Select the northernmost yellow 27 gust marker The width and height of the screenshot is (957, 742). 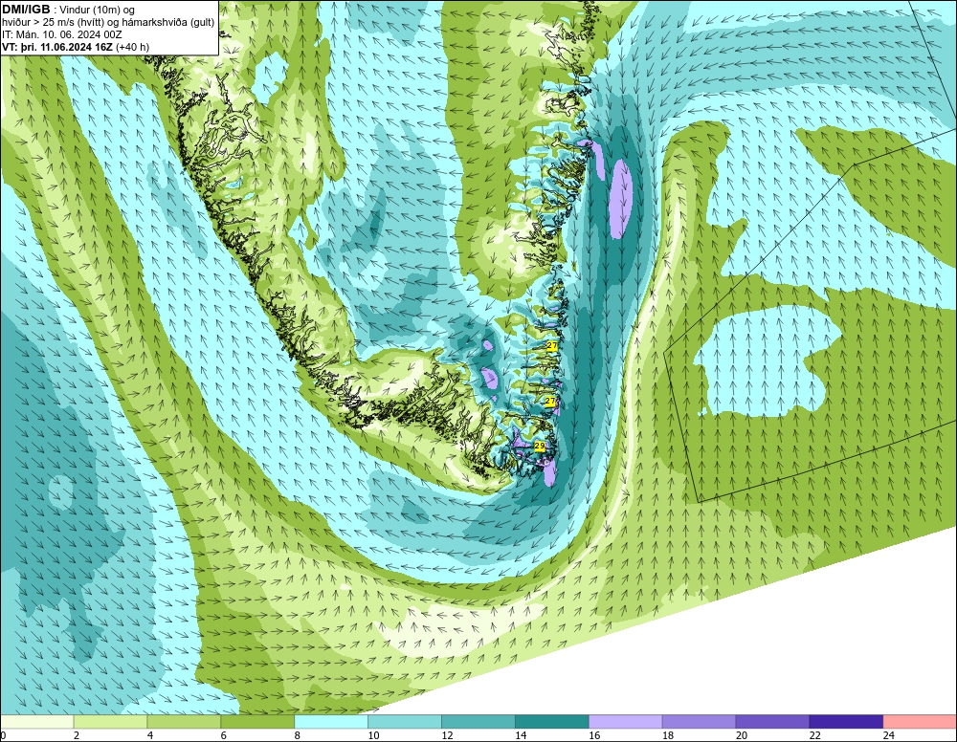point(552,346)
